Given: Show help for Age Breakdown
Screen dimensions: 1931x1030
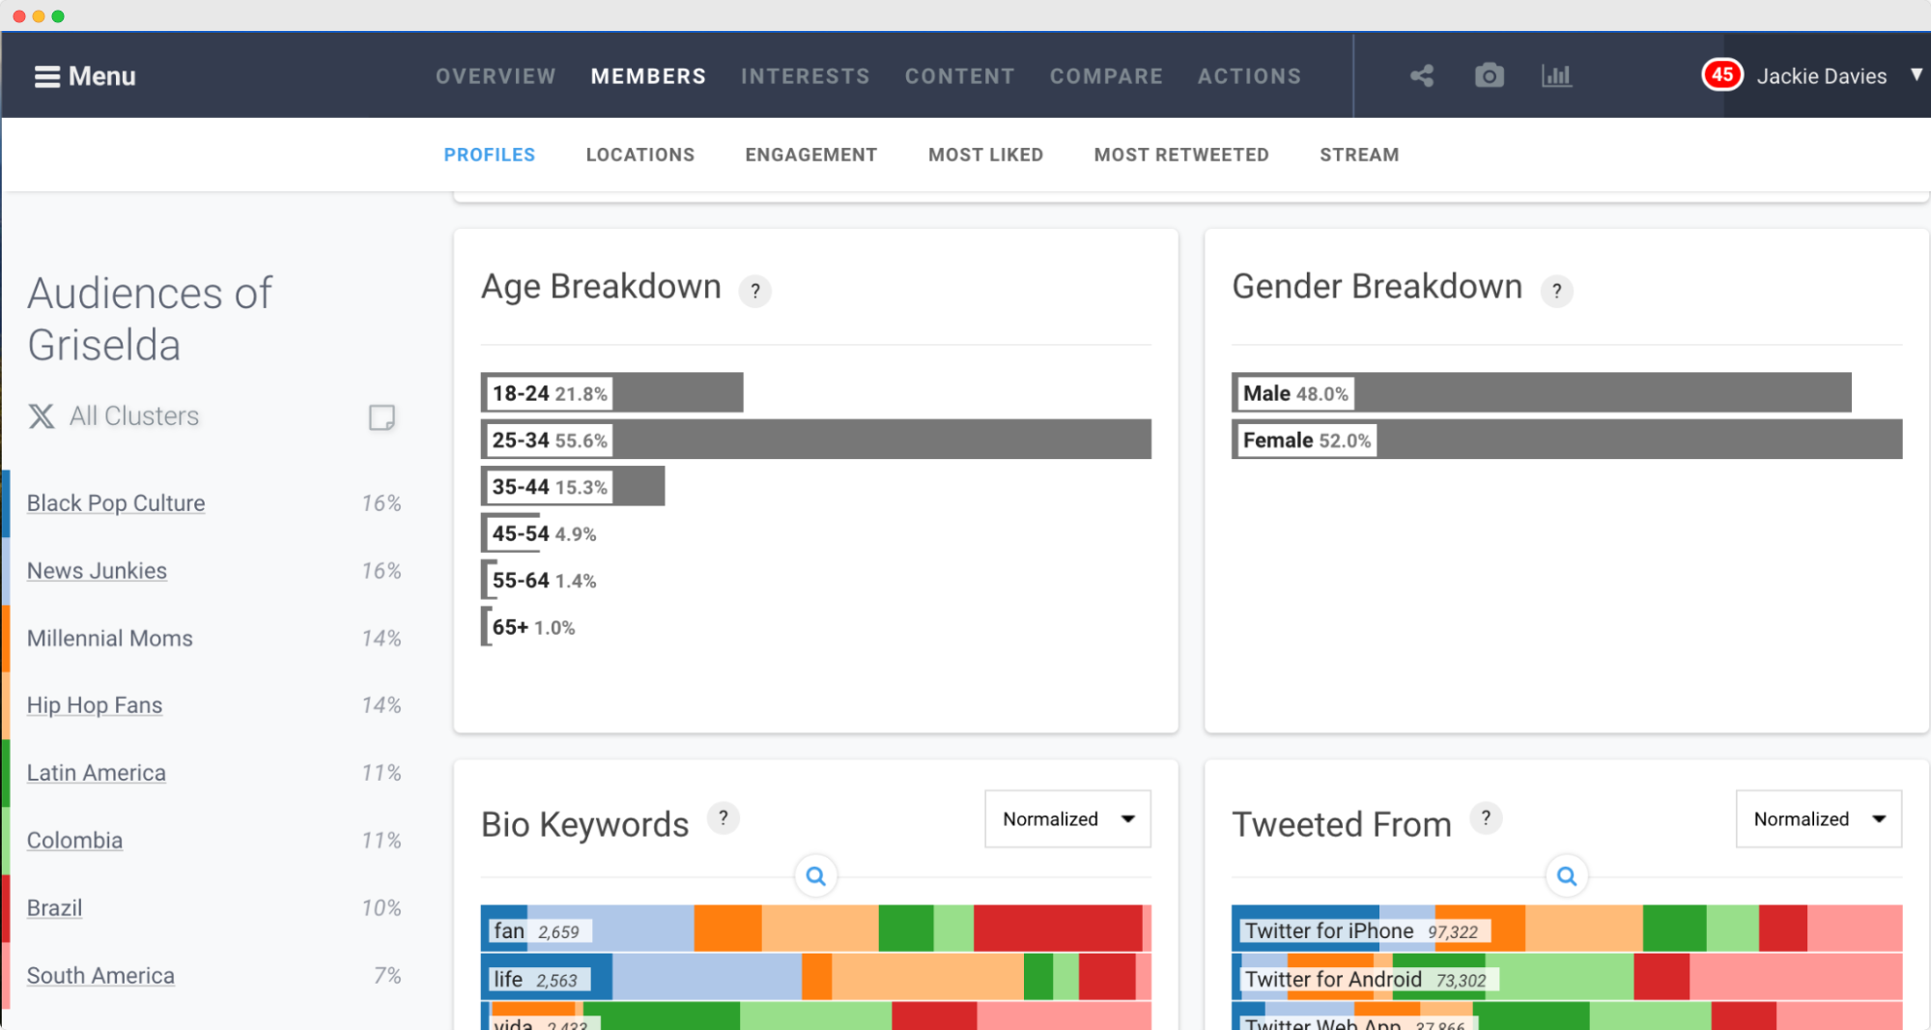Looking at the screenshot, I should coord(754,291).
